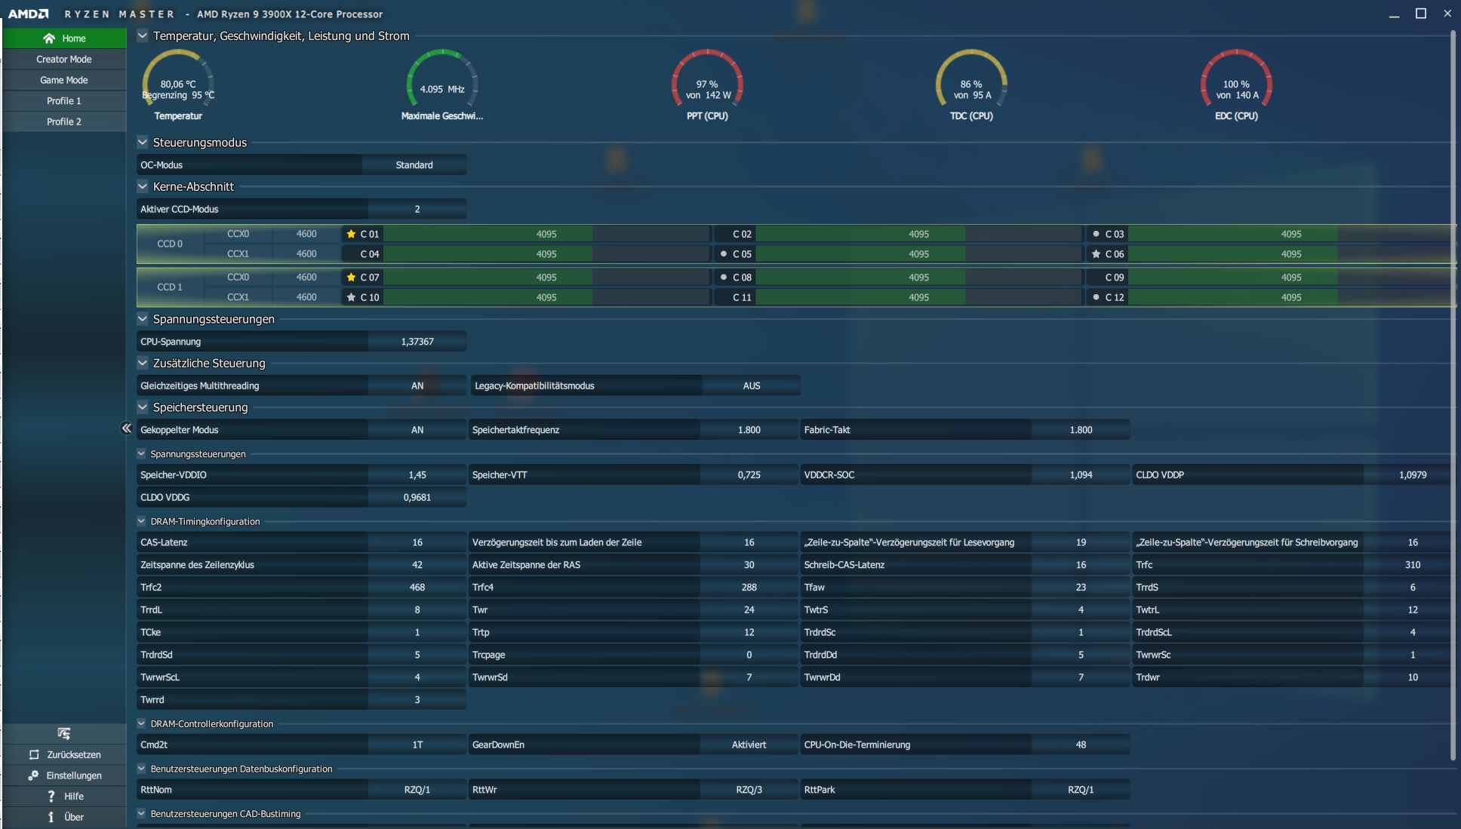Click the gold star on core C 01
This screenshot has width=1461, height=829.
tap(351, 234)
